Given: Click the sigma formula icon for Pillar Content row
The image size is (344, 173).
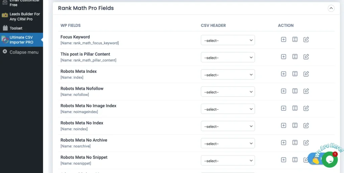Looking at the screenshot, I should 295,57.
